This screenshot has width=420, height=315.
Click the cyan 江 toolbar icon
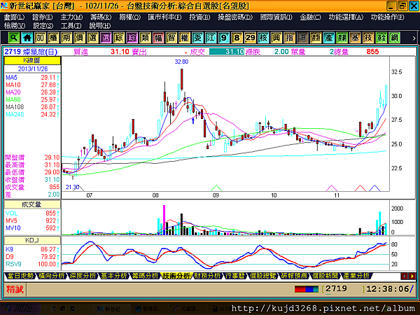[x=211, y=38]
